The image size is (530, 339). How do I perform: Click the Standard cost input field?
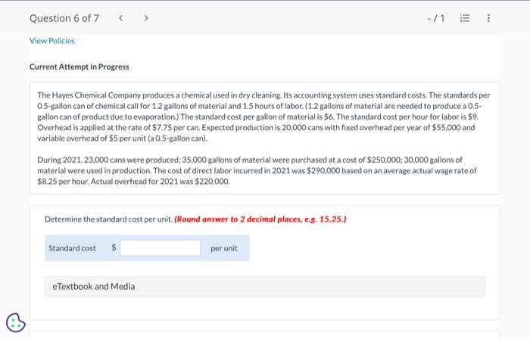tap(161, 248)
